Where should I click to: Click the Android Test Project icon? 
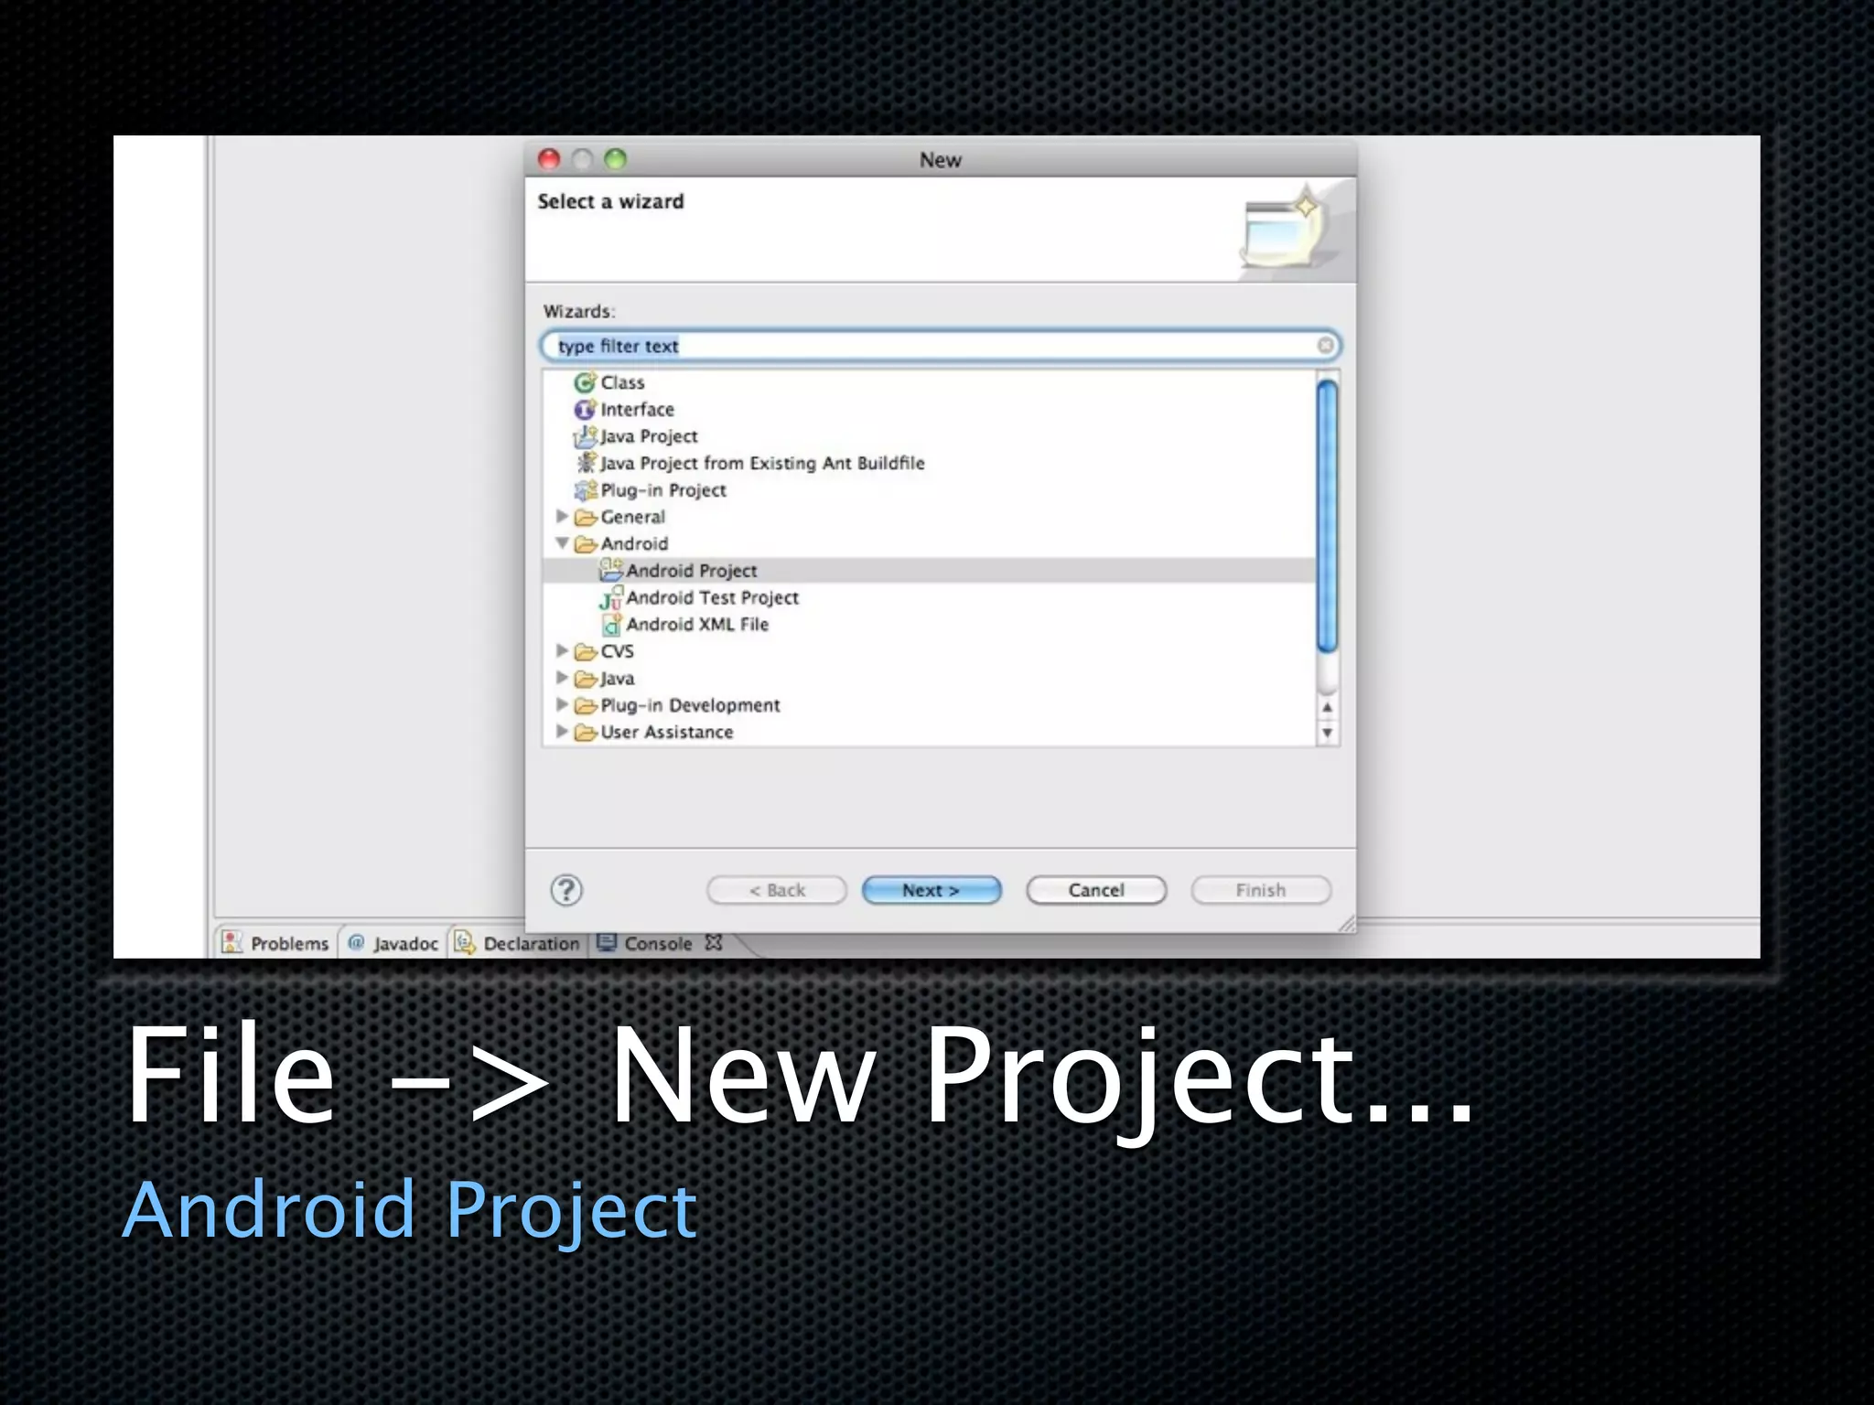[610, 598]
